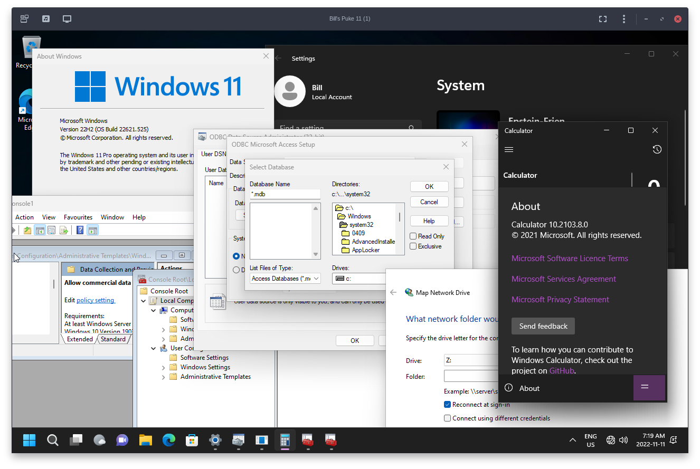This screenshot has height=469, width=700.
Task: Expand Windows Settings under User Configuration
Action: (x=164, y=367)
